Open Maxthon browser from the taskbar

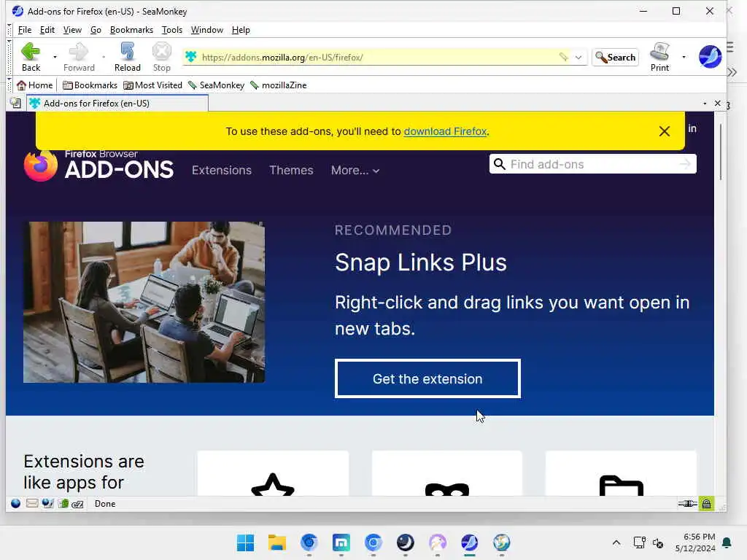tap(341, 542)
